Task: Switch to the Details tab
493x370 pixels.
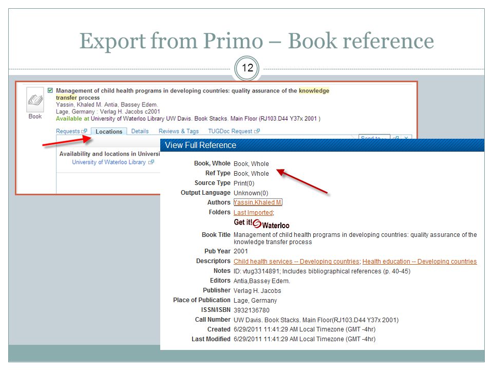Action: (x=140, y=131)
